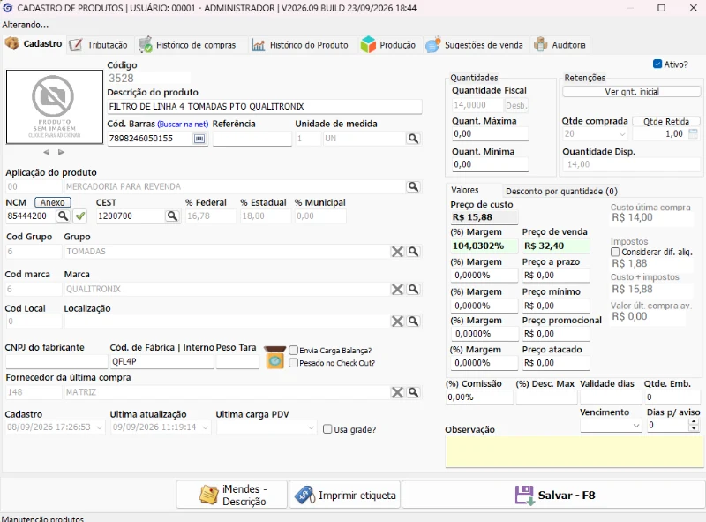Expand the Qtde comprada dropdown
This screenshot has width=706, height=522.
pyautogui.click(x=622, y=134)
